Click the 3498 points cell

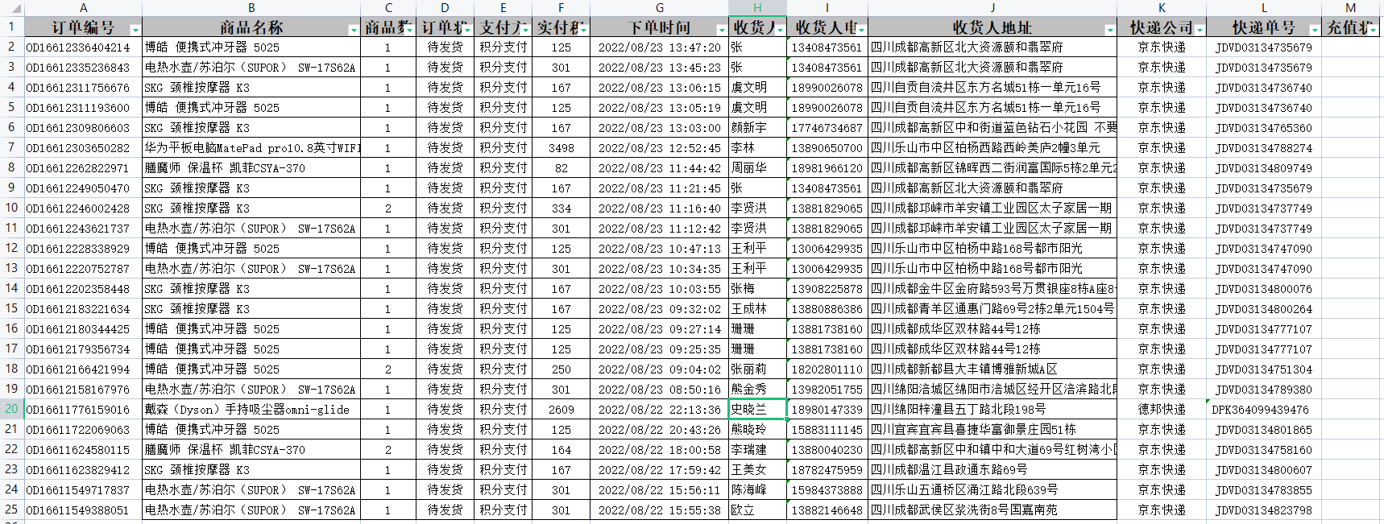(x=561, y=148)
